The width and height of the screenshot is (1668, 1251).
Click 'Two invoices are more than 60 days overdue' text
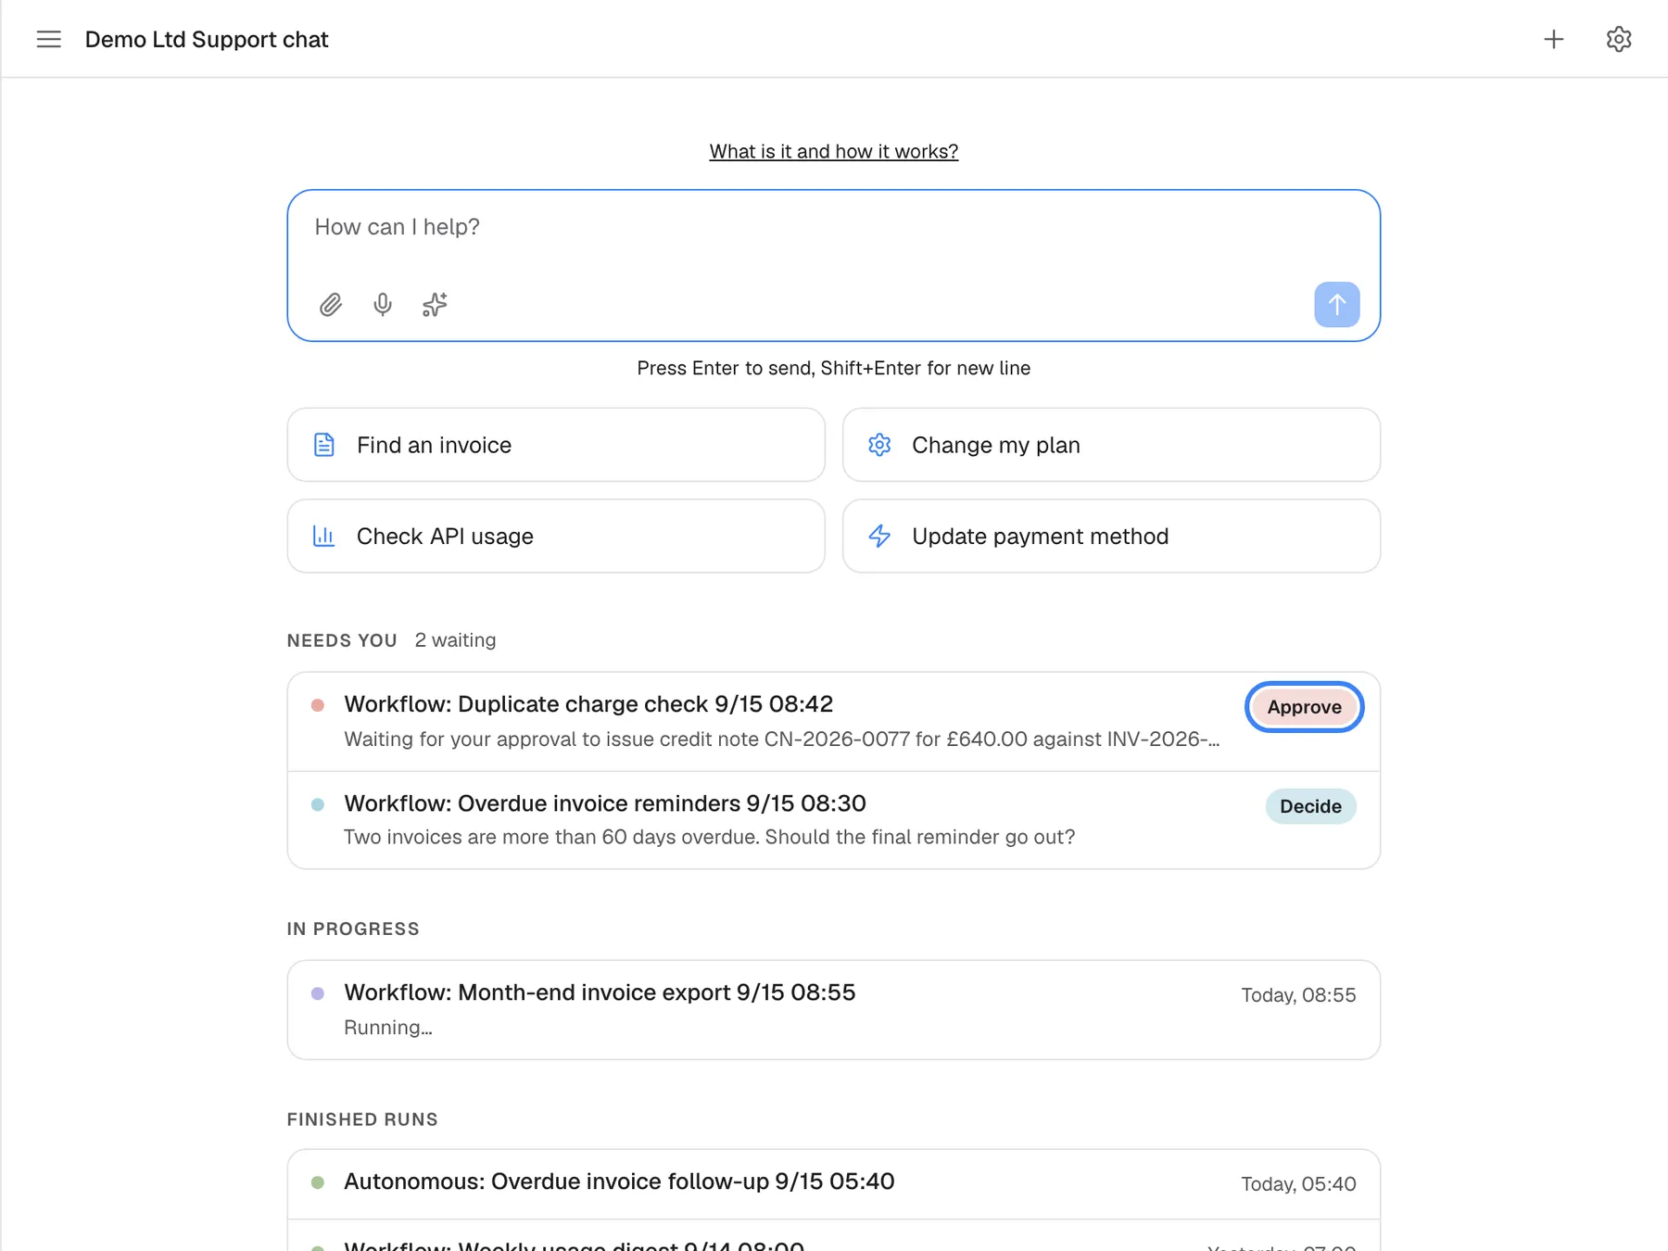[x=710, y=837]
